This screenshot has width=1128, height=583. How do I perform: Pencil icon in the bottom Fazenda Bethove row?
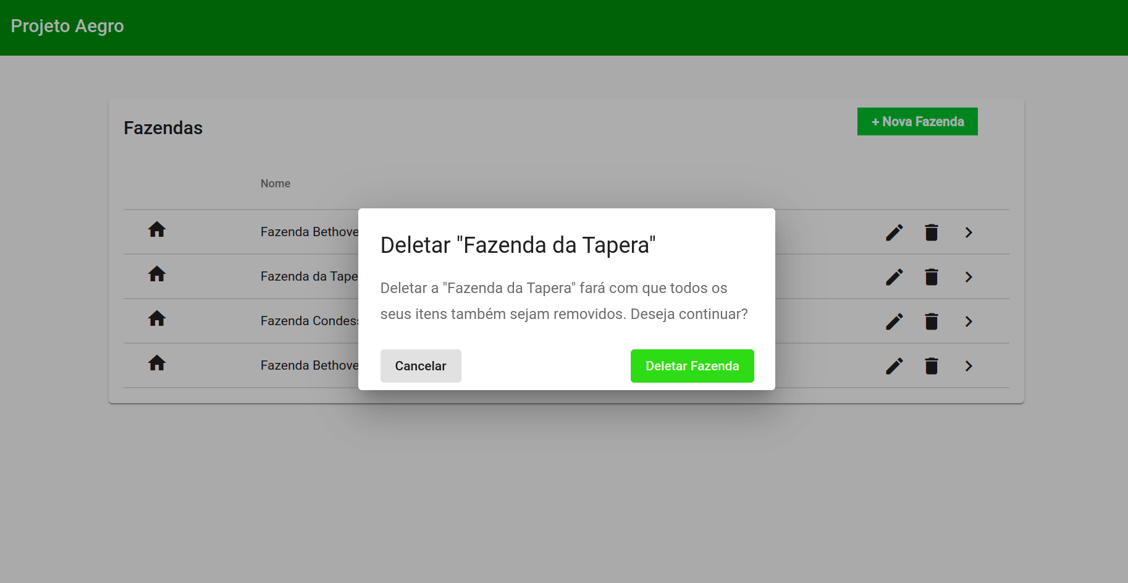(x=894, y=366)
